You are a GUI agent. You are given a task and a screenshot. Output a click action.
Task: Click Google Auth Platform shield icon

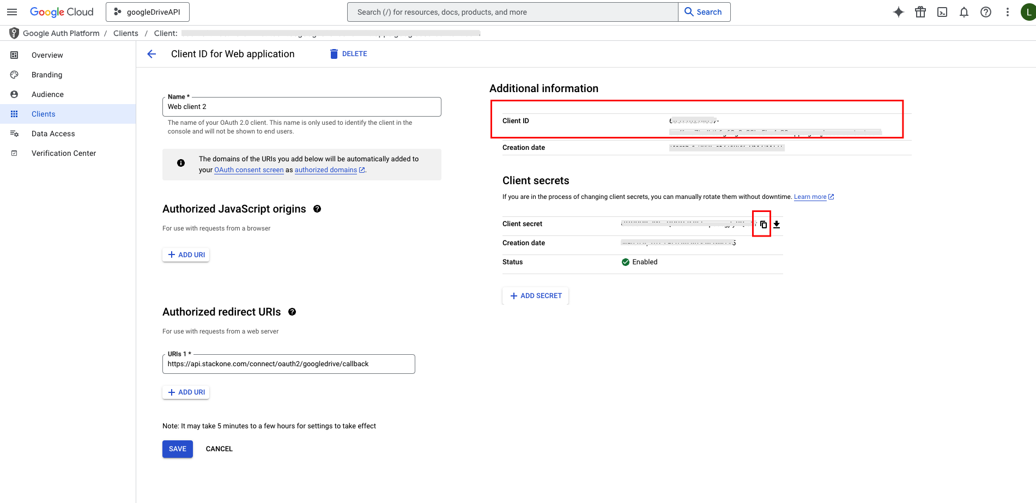point(14,33)
